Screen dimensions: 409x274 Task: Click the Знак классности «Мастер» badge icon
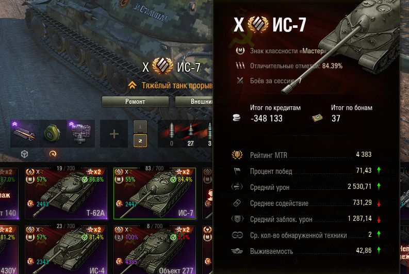point(240,51)
